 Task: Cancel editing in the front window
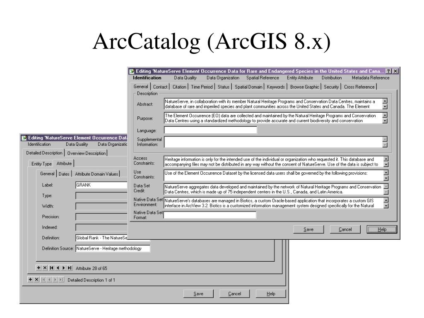(345, 229)
